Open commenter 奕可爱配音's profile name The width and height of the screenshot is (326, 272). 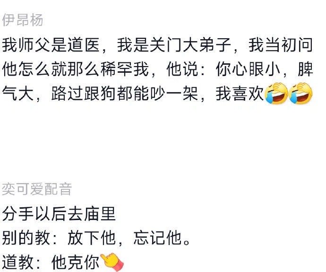(x=37, y=189)
